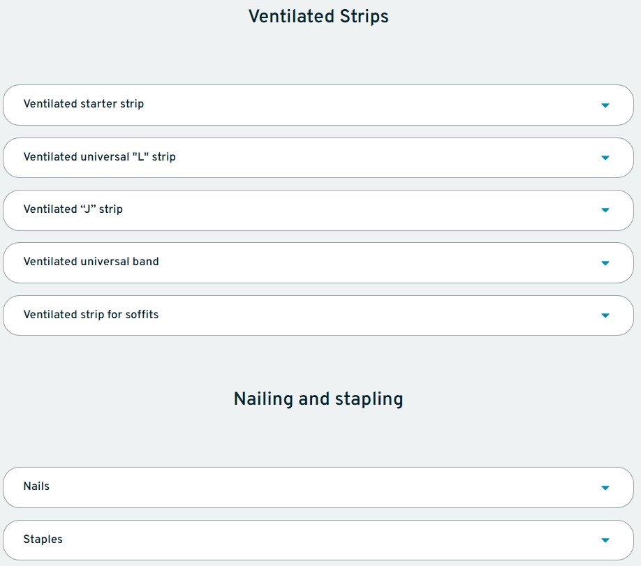Click the down arrow for Ventilated "J" strip
The height and width of the screenshot is (566, 641).
point(605,210)
